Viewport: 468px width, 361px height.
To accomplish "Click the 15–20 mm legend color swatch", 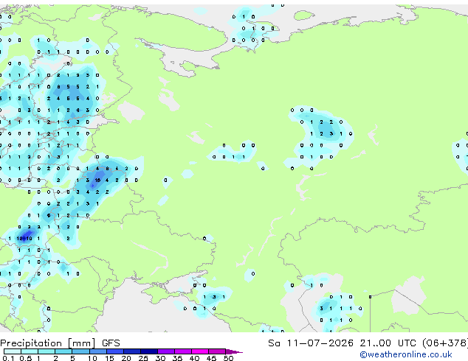I will [x=115, y=351].
